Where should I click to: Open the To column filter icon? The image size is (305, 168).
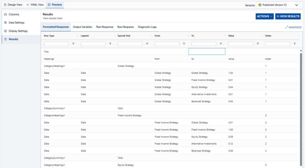pos(221,44)
